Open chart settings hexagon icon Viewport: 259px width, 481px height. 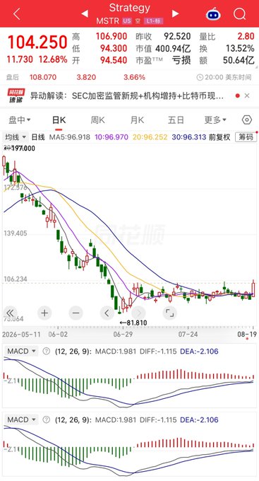pyautogui.click(x=247, y=120)
